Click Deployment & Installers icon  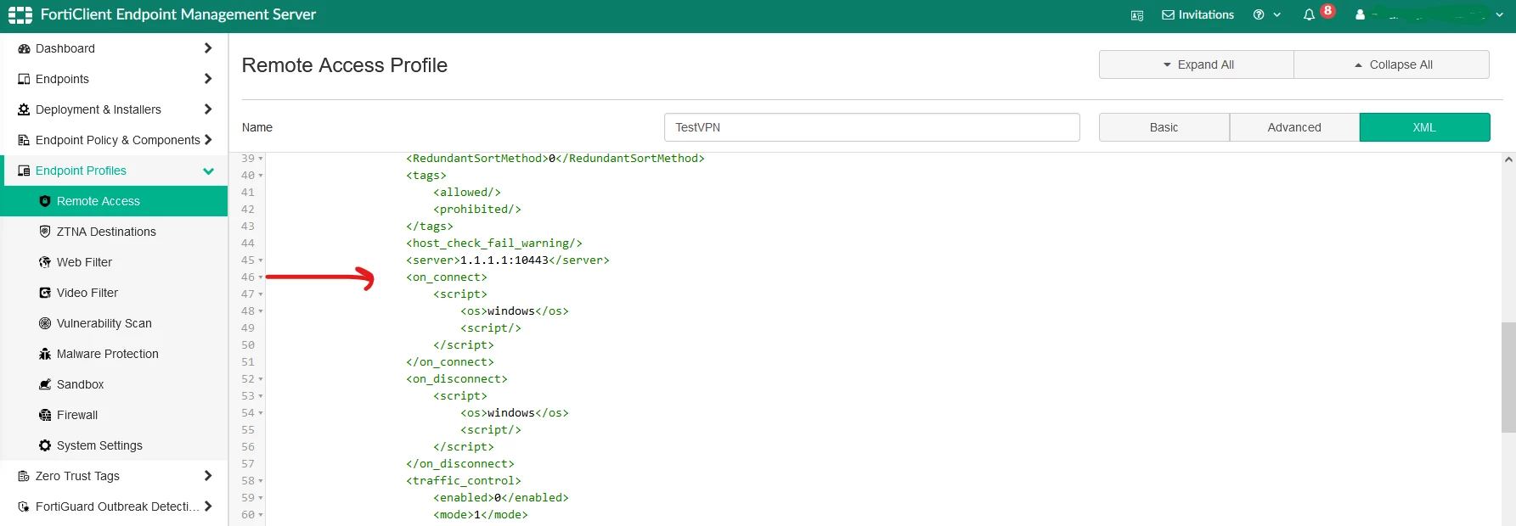pyautogui.click(x=24, y=109)
